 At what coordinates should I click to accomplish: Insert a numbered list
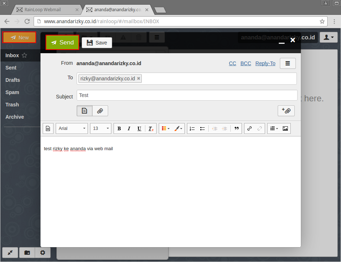192,128
